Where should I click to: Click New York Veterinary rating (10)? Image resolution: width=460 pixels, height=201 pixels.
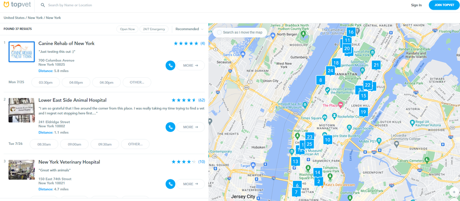188,162
